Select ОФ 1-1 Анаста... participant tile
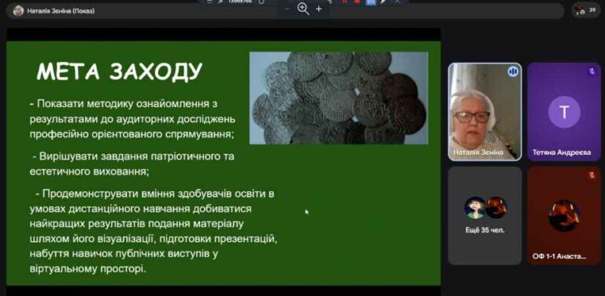 564,216
